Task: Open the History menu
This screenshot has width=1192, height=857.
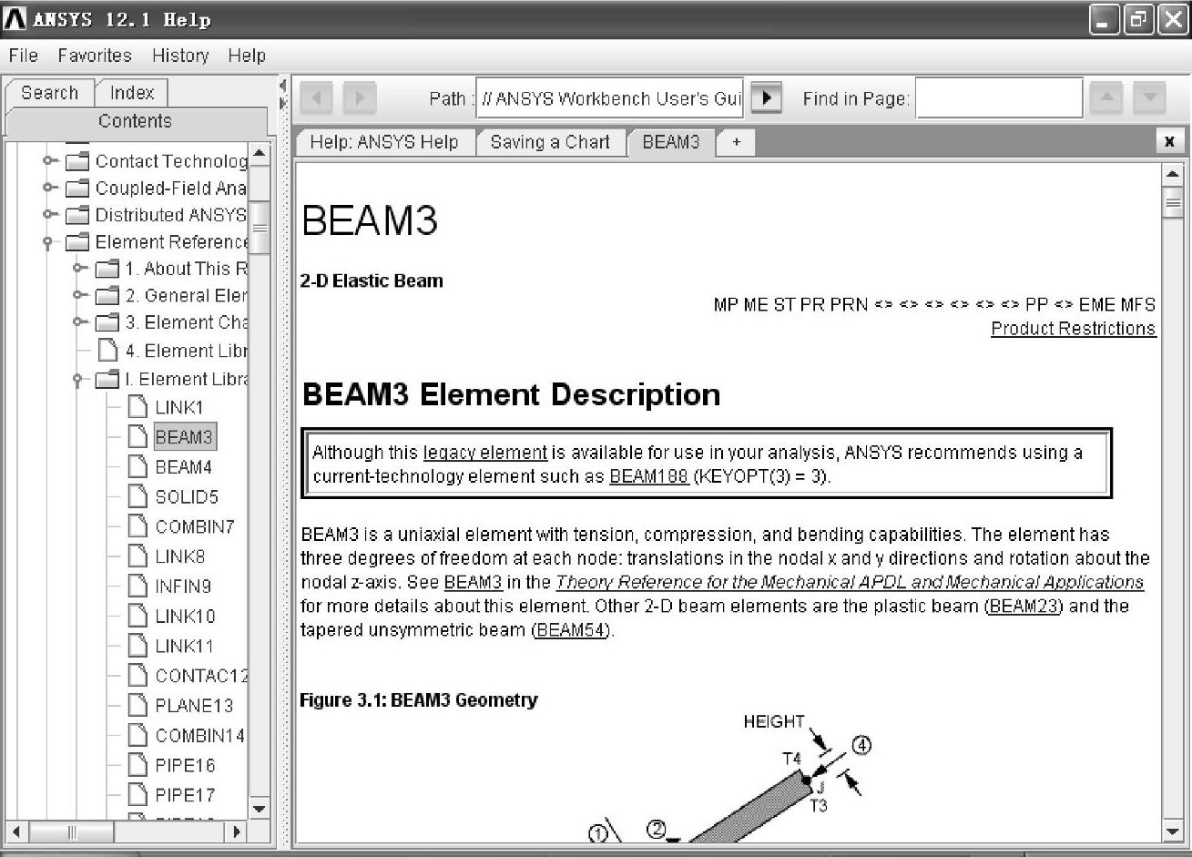Action: point(180,56)
